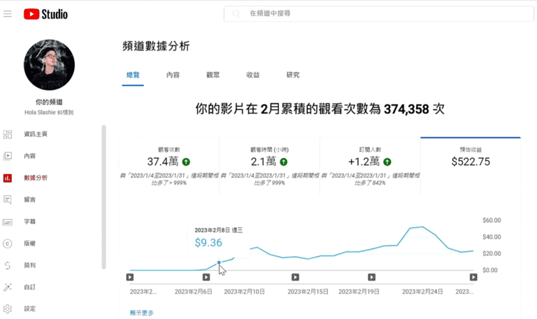537x319 pixels.
Task: Click the 顯示更多 link
Action: [142, 313]
